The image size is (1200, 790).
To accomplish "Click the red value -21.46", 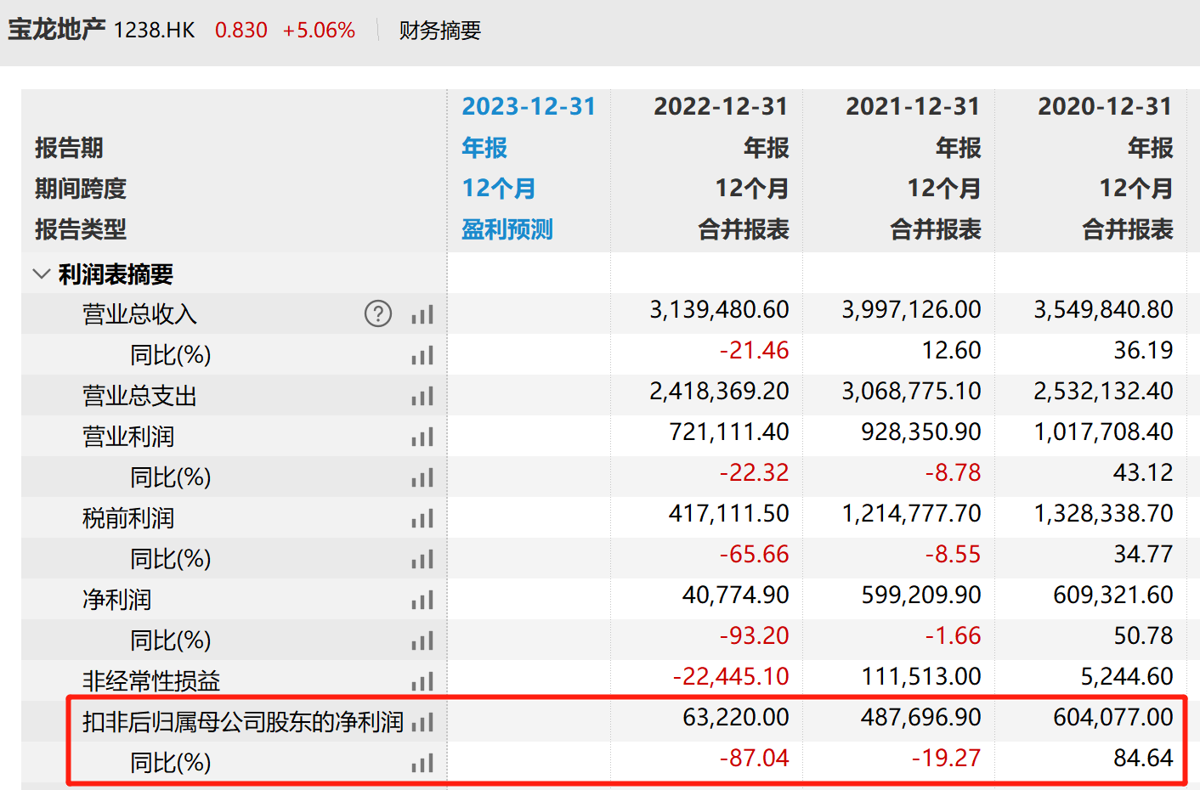I will tap(755, 350).
